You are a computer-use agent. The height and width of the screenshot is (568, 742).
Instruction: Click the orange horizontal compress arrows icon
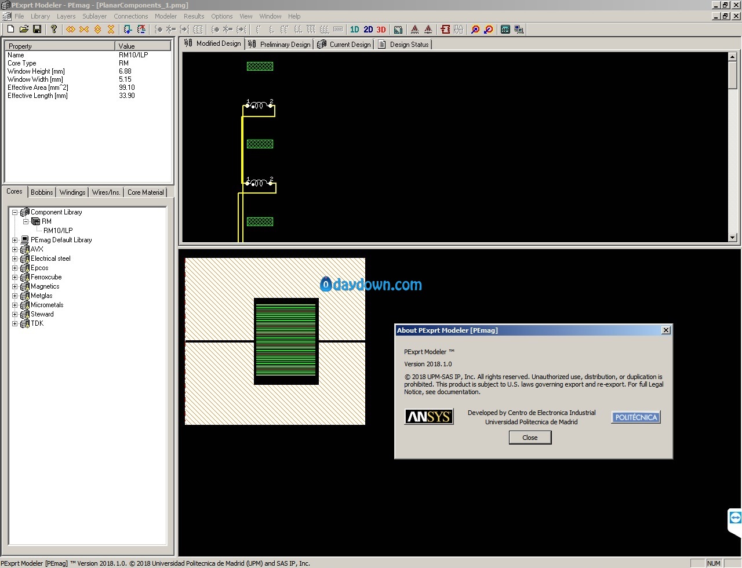pos(84,29)
